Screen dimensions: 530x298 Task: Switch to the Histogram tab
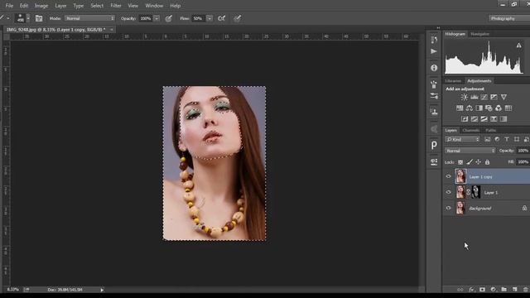(455, 34)
